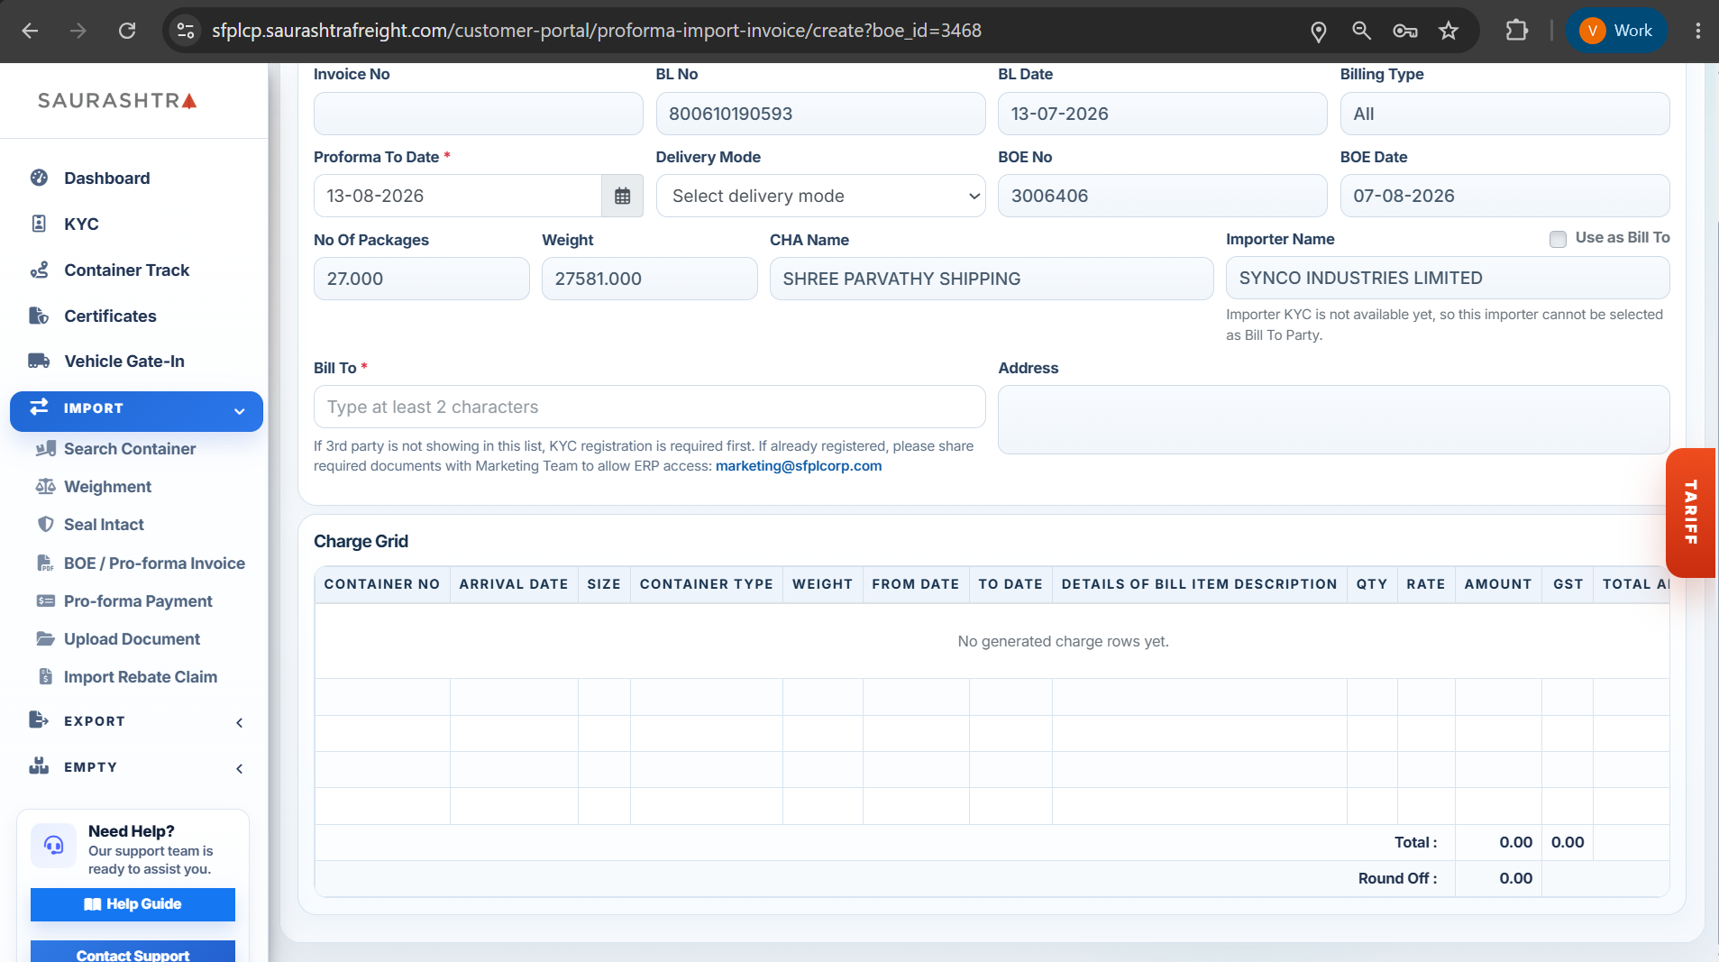This screenshot has height=962, width=1719.
Task: Click the Certificates sidebar icon
Action: coord(39,316)
